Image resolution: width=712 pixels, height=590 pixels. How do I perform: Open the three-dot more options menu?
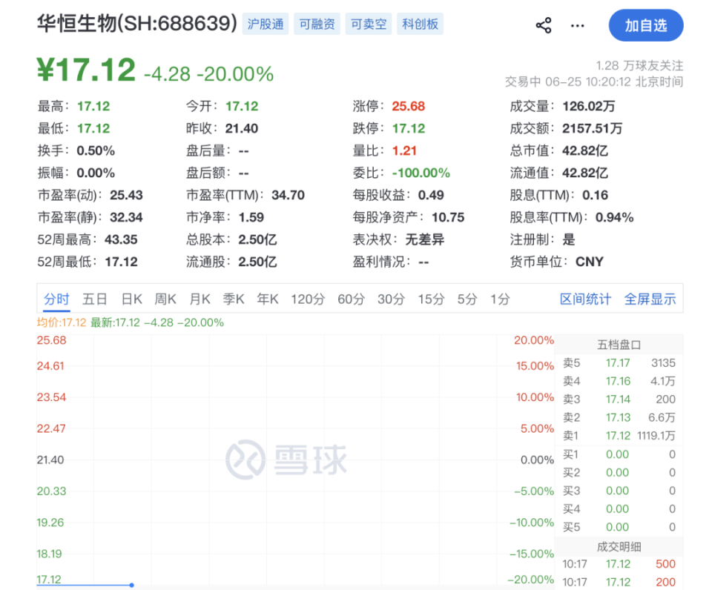[x=577, y=25]
